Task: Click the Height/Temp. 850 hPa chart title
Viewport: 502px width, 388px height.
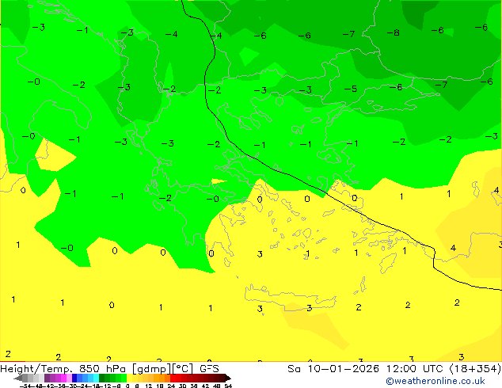Action: point(63,369)
